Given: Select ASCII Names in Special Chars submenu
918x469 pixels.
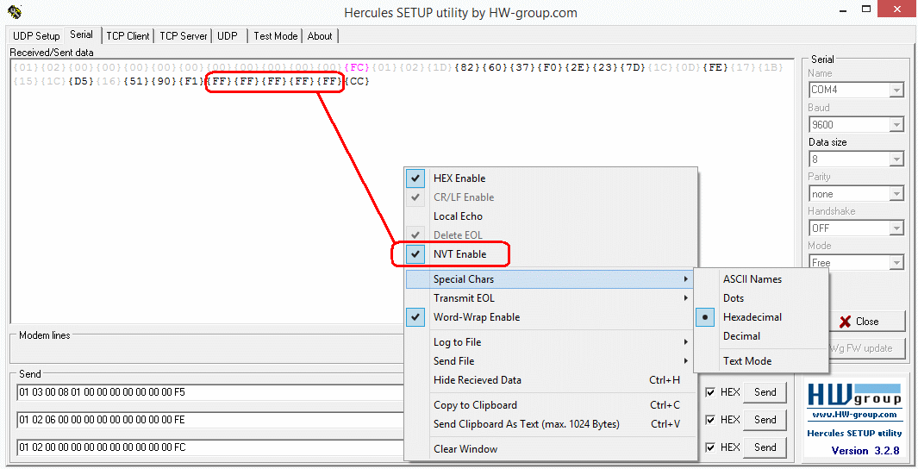Looking at the screenshot, I should 752,279.
